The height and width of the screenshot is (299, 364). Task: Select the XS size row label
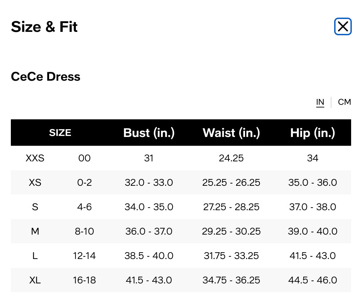tap(35, 182)
